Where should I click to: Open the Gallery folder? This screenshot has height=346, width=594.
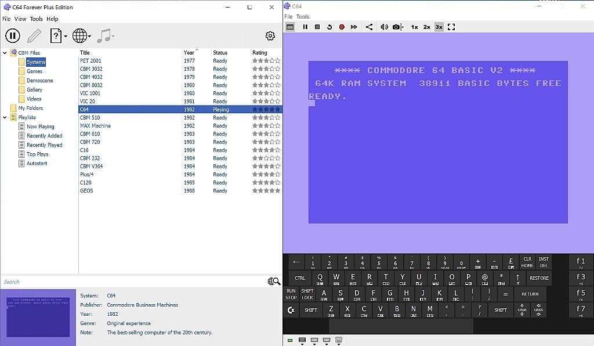[34, 90]
